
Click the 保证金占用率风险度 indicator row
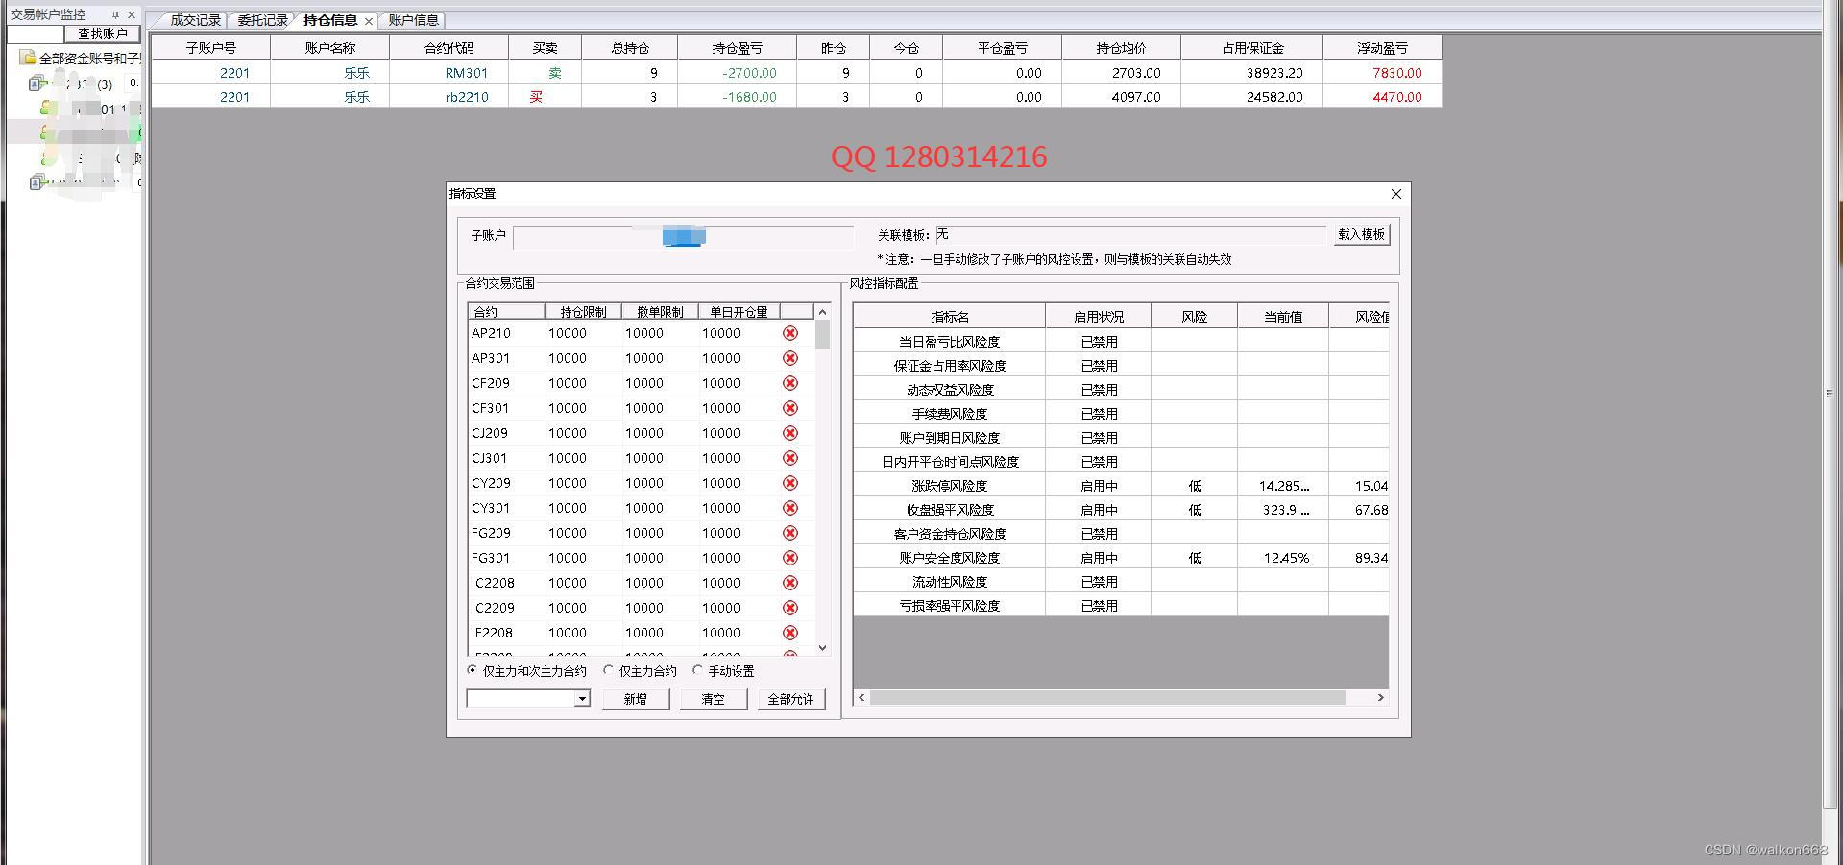pos(1121,365)
